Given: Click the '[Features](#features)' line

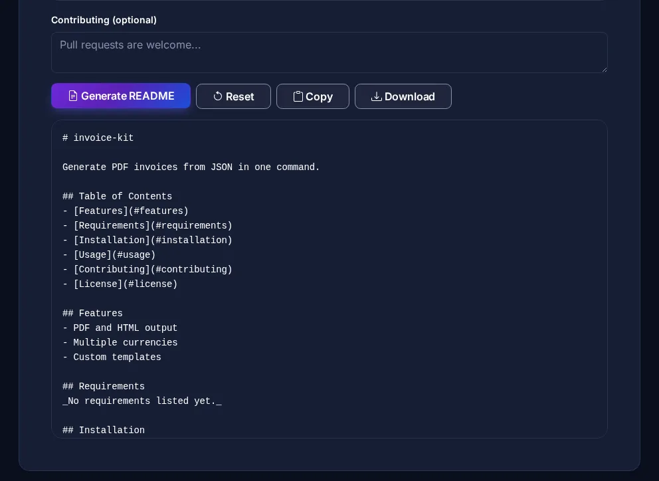Looking at the screenshot, I should click(x=126, y=211).
